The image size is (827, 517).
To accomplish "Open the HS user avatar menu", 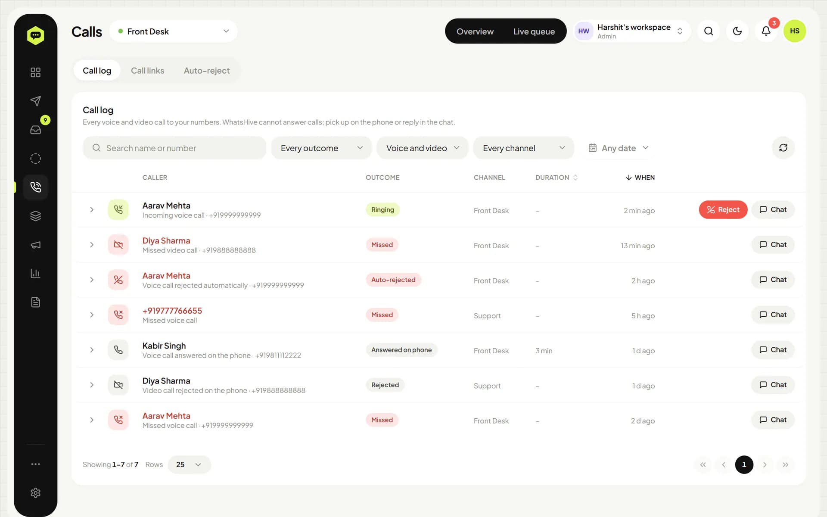I will click(795, 31).
